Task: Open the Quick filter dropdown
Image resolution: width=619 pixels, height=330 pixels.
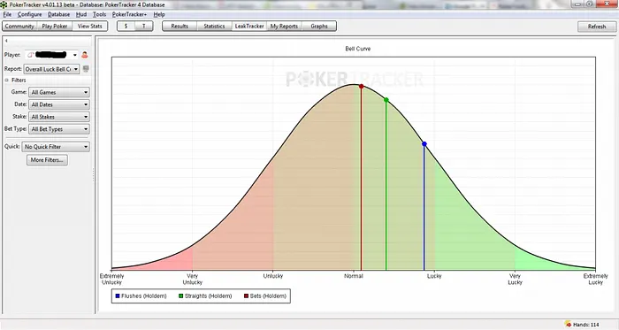Action: coord(56,147)
